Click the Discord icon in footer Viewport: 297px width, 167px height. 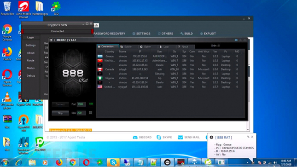(x=135, y=138)
